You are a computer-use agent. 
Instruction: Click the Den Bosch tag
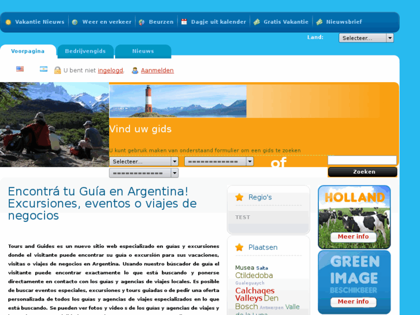[257, 302]
